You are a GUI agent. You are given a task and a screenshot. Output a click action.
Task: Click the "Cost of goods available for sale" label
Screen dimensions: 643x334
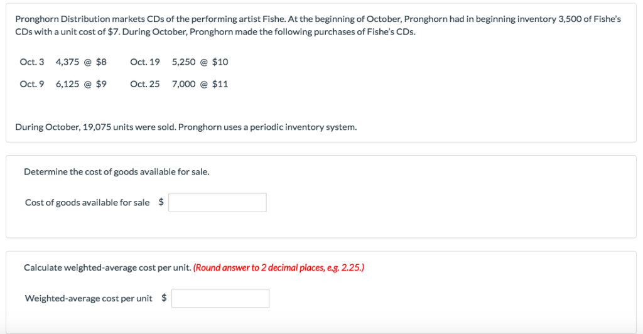[87, 202]
